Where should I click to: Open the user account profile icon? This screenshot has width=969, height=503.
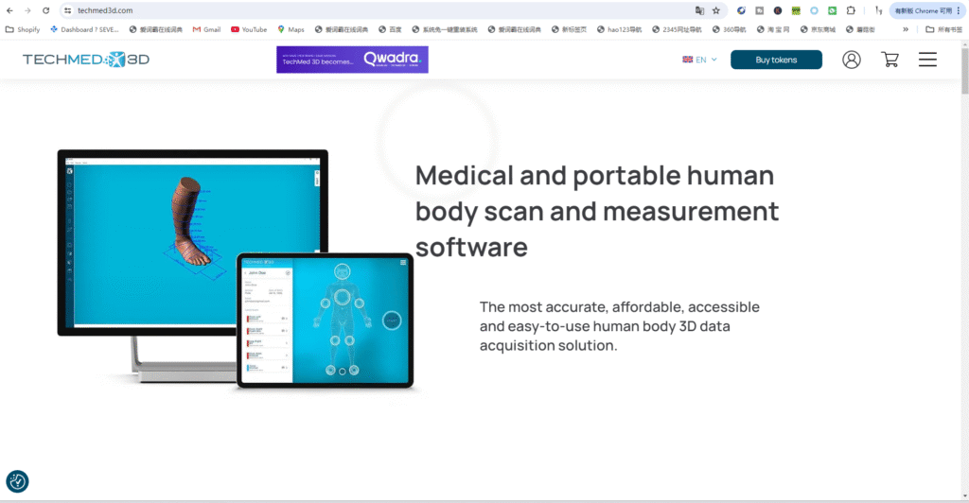852,60
